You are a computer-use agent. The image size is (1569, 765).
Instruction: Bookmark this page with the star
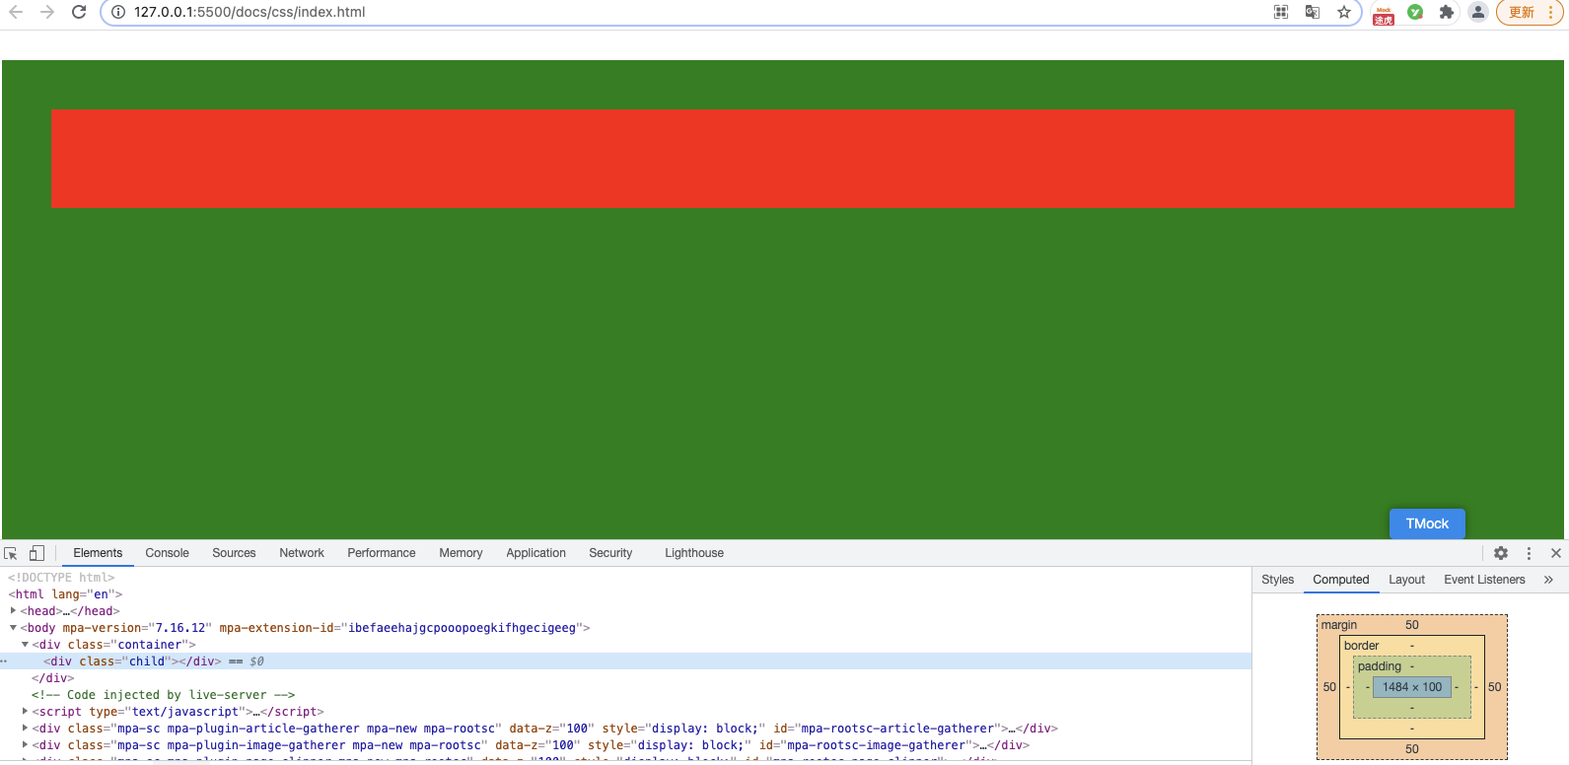coord(1344,12)
